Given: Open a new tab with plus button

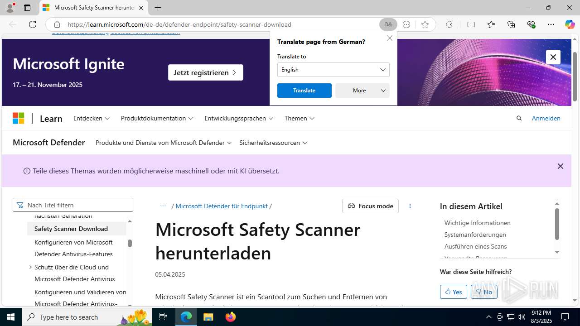Looking at the screenshot, I should point(158,8).
